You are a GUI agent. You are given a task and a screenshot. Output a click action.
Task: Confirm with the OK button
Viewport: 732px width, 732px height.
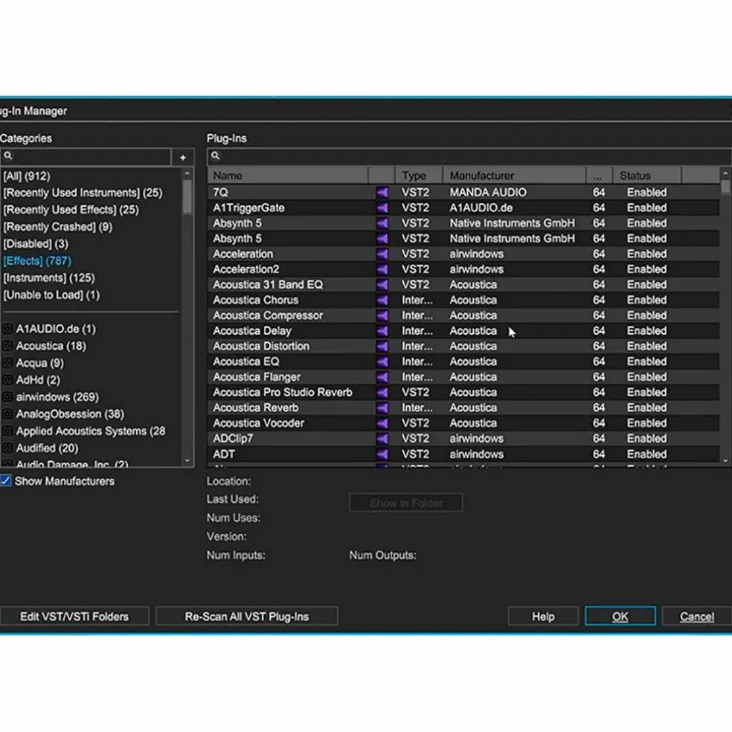click(x=620, y=617)
